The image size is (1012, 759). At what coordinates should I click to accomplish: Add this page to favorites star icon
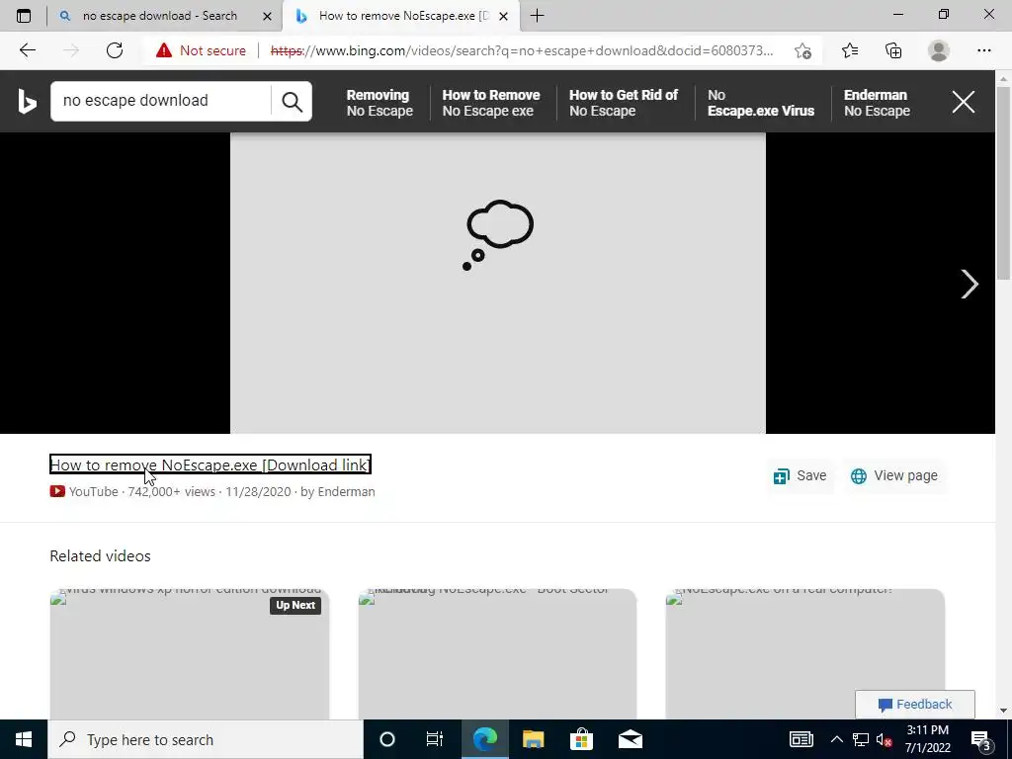802,50
